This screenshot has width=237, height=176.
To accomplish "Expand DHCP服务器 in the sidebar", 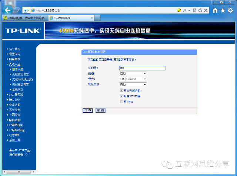I will [x=16, y=94].
